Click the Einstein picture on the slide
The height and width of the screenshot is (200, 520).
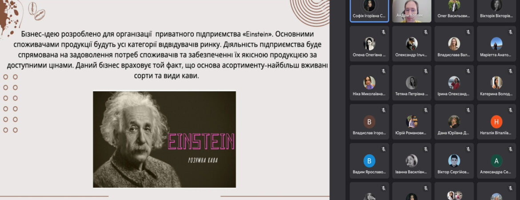tap(164, 139)
